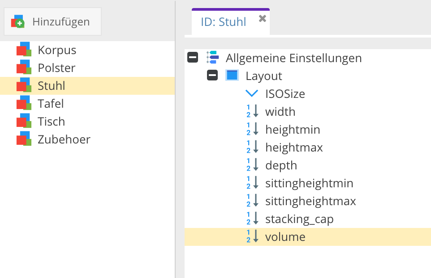Select the stacking_cap property
This screenshot has width=431, height=278.
click(299, 219)
